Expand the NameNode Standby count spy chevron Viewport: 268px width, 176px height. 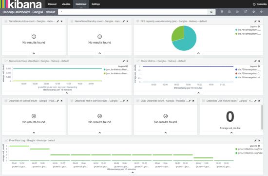click(x=99, y=53)
